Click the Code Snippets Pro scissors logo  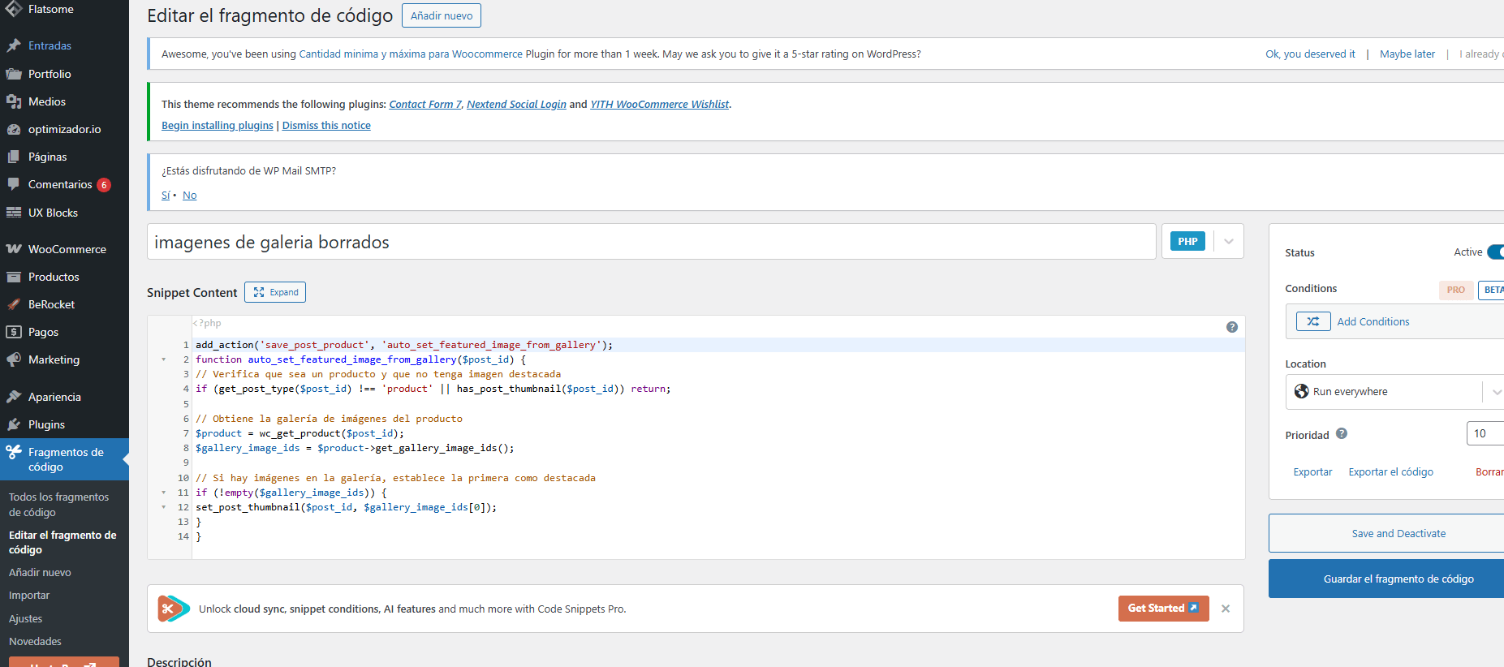[173, 609]
